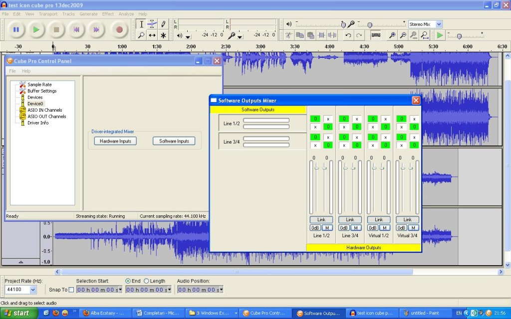This screenshot has height=319, width=511.
Task: Click the Undo arrow icon
Action: [x=348, y=35]
